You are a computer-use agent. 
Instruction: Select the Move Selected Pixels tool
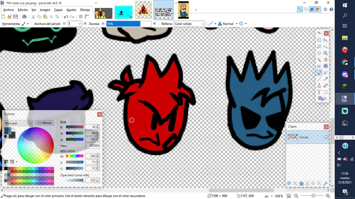tap(325, 40)
